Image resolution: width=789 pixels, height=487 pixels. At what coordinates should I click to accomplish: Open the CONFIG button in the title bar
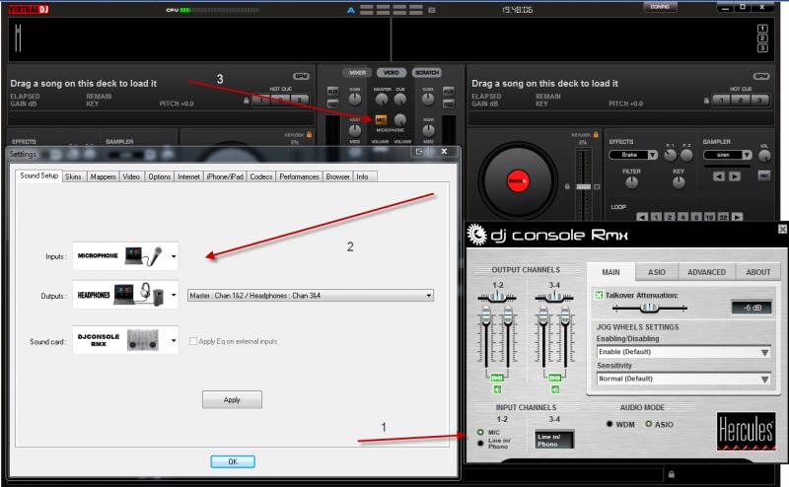click(660, 7)
